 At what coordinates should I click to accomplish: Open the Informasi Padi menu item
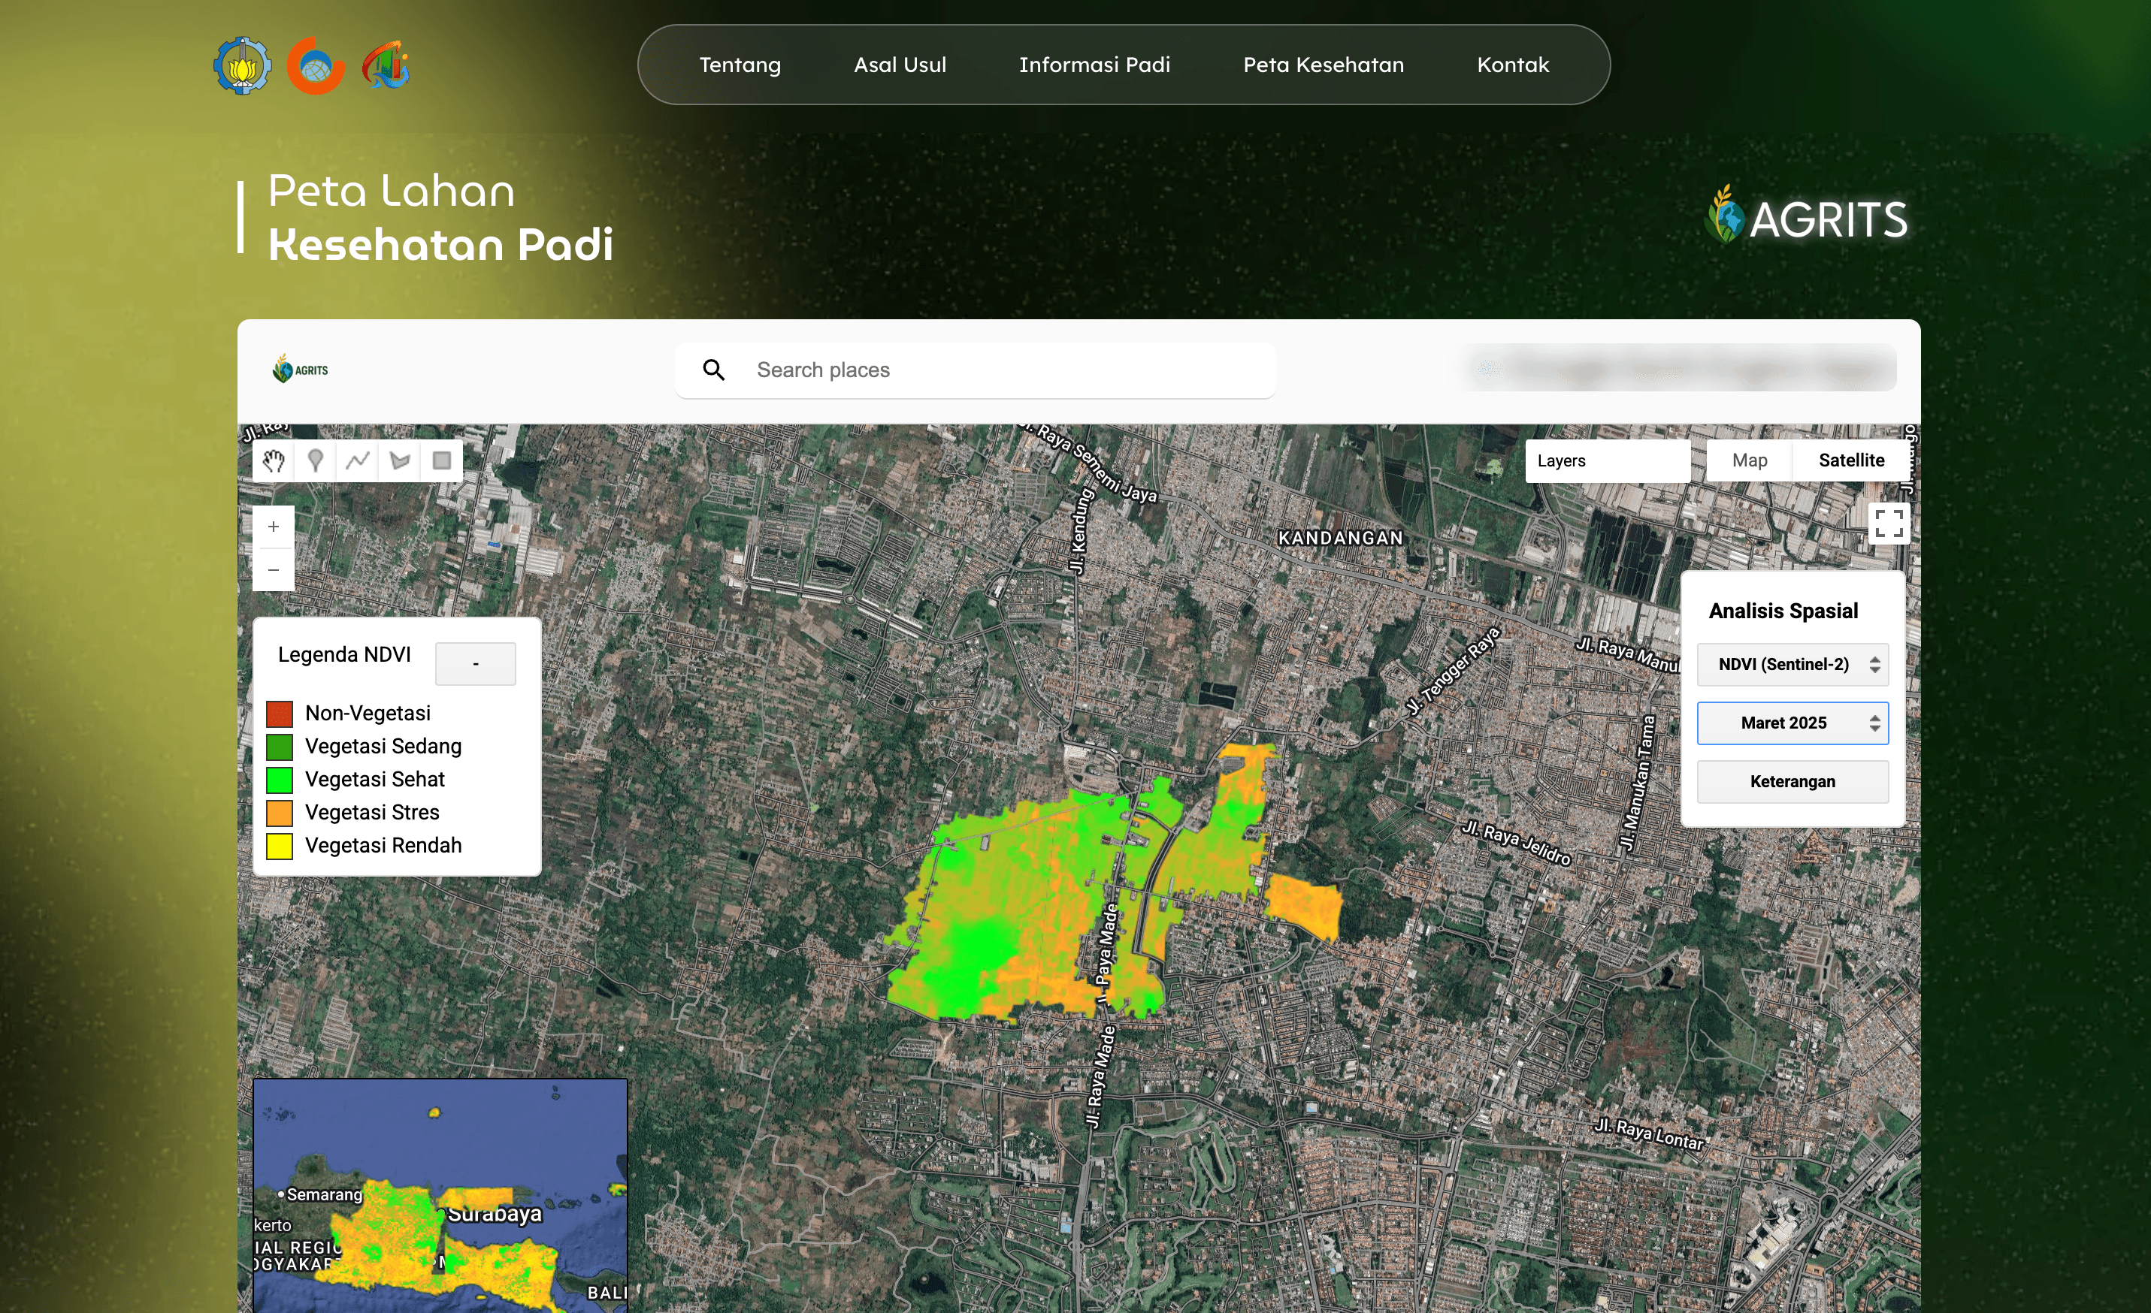click(x=1094, y=65)
